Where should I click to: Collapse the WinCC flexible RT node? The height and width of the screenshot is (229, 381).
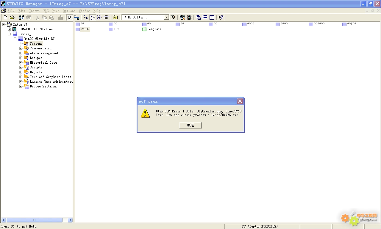[x=15, y=39]
